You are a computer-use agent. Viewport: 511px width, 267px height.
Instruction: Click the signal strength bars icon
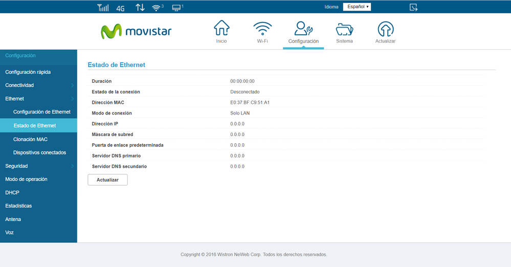click(103, 8)
